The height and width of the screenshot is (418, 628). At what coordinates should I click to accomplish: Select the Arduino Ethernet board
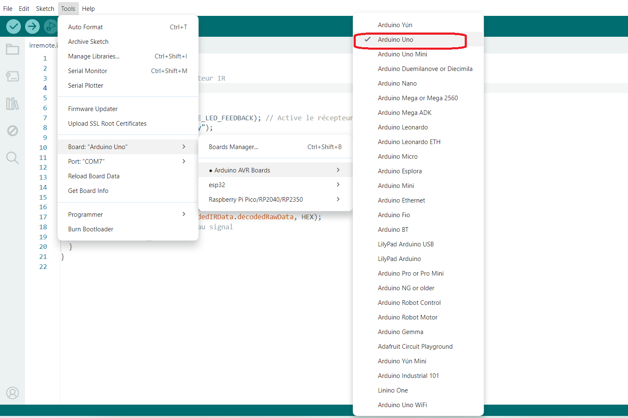[418, 200]
